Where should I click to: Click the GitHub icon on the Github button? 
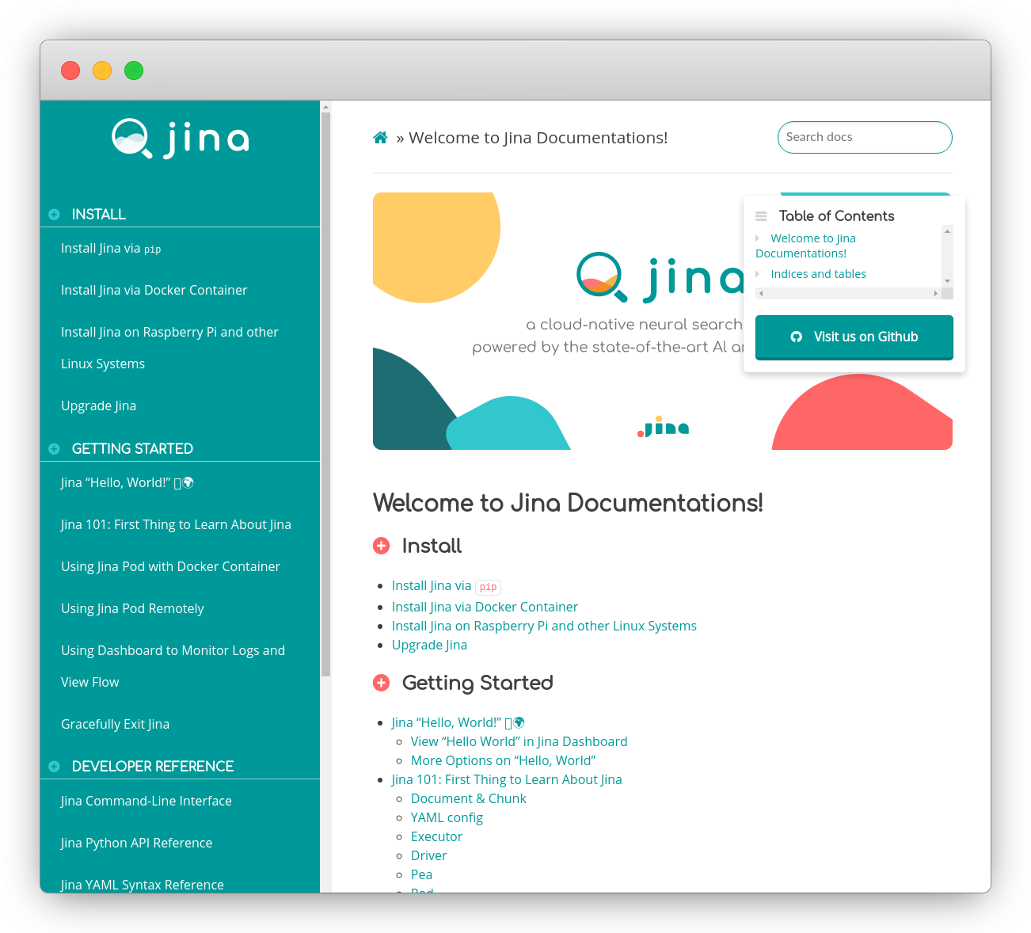tap(796, 337)
